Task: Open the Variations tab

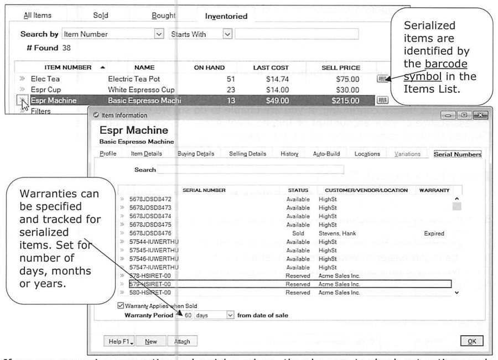Action: 407,154
